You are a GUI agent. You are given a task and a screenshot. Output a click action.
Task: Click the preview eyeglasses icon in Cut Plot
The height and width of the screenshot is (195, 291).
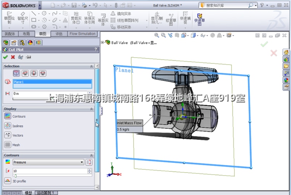(21, 57)
